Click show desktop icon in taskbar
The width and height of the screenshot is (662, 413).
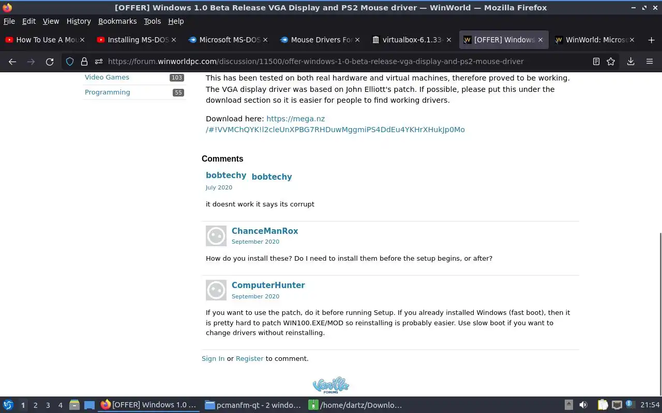pyautogui.click(x=89, y=405)
